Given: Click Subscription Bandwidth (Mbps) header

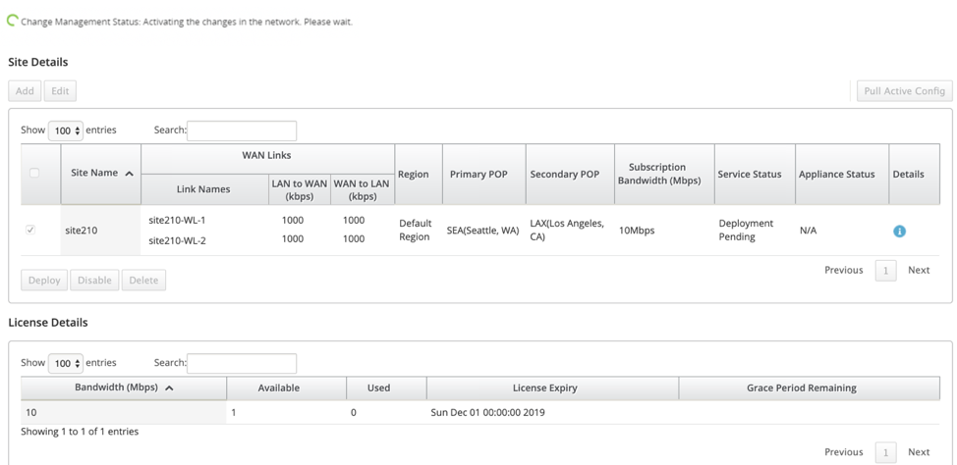Looking at the screenshot, I should (x=664, y=175).
